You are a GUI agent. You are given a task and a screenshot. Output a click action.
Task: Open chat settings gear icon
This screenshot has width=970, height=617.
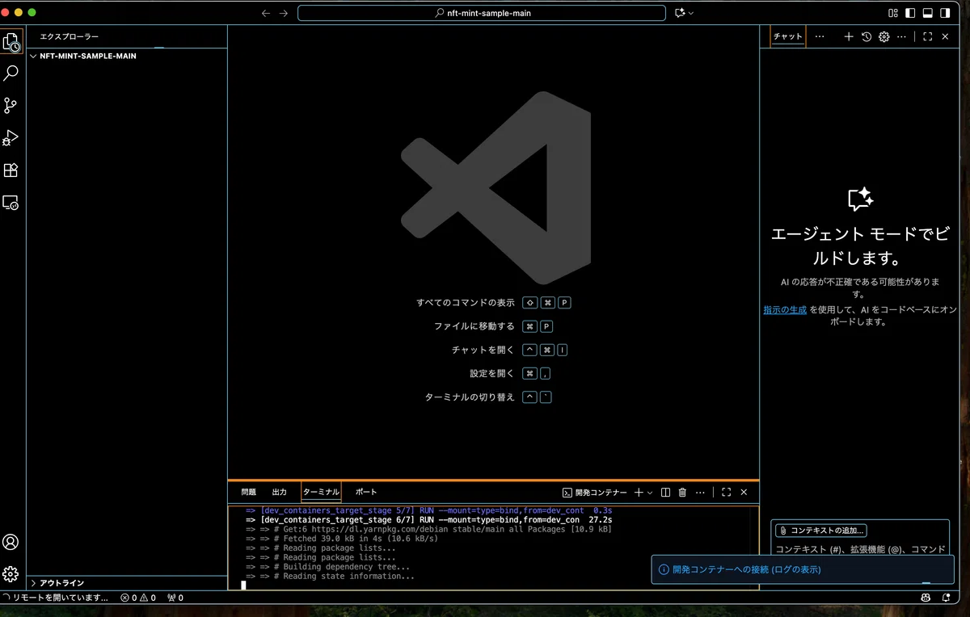coord(884,36)
